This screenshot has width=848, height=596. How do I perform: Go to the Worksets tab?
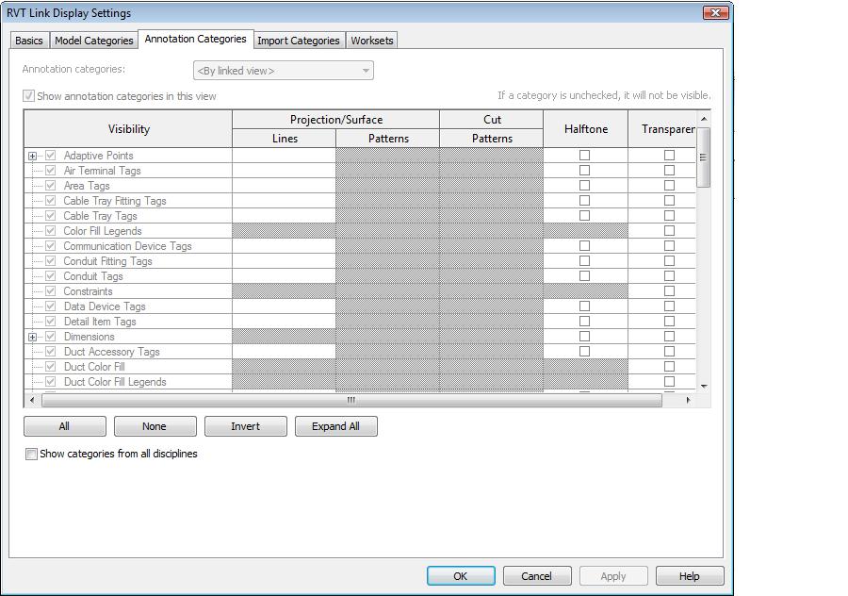tap(372, 41)
